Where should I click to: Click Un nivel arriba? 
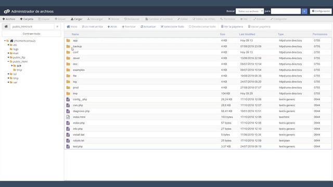pyautogui.click(x=93, y=26)
